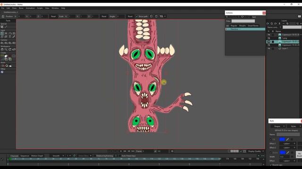The height and width of the screenshot is (169, 302).
Task: Open the Animation menu
Action: point(30,8)
